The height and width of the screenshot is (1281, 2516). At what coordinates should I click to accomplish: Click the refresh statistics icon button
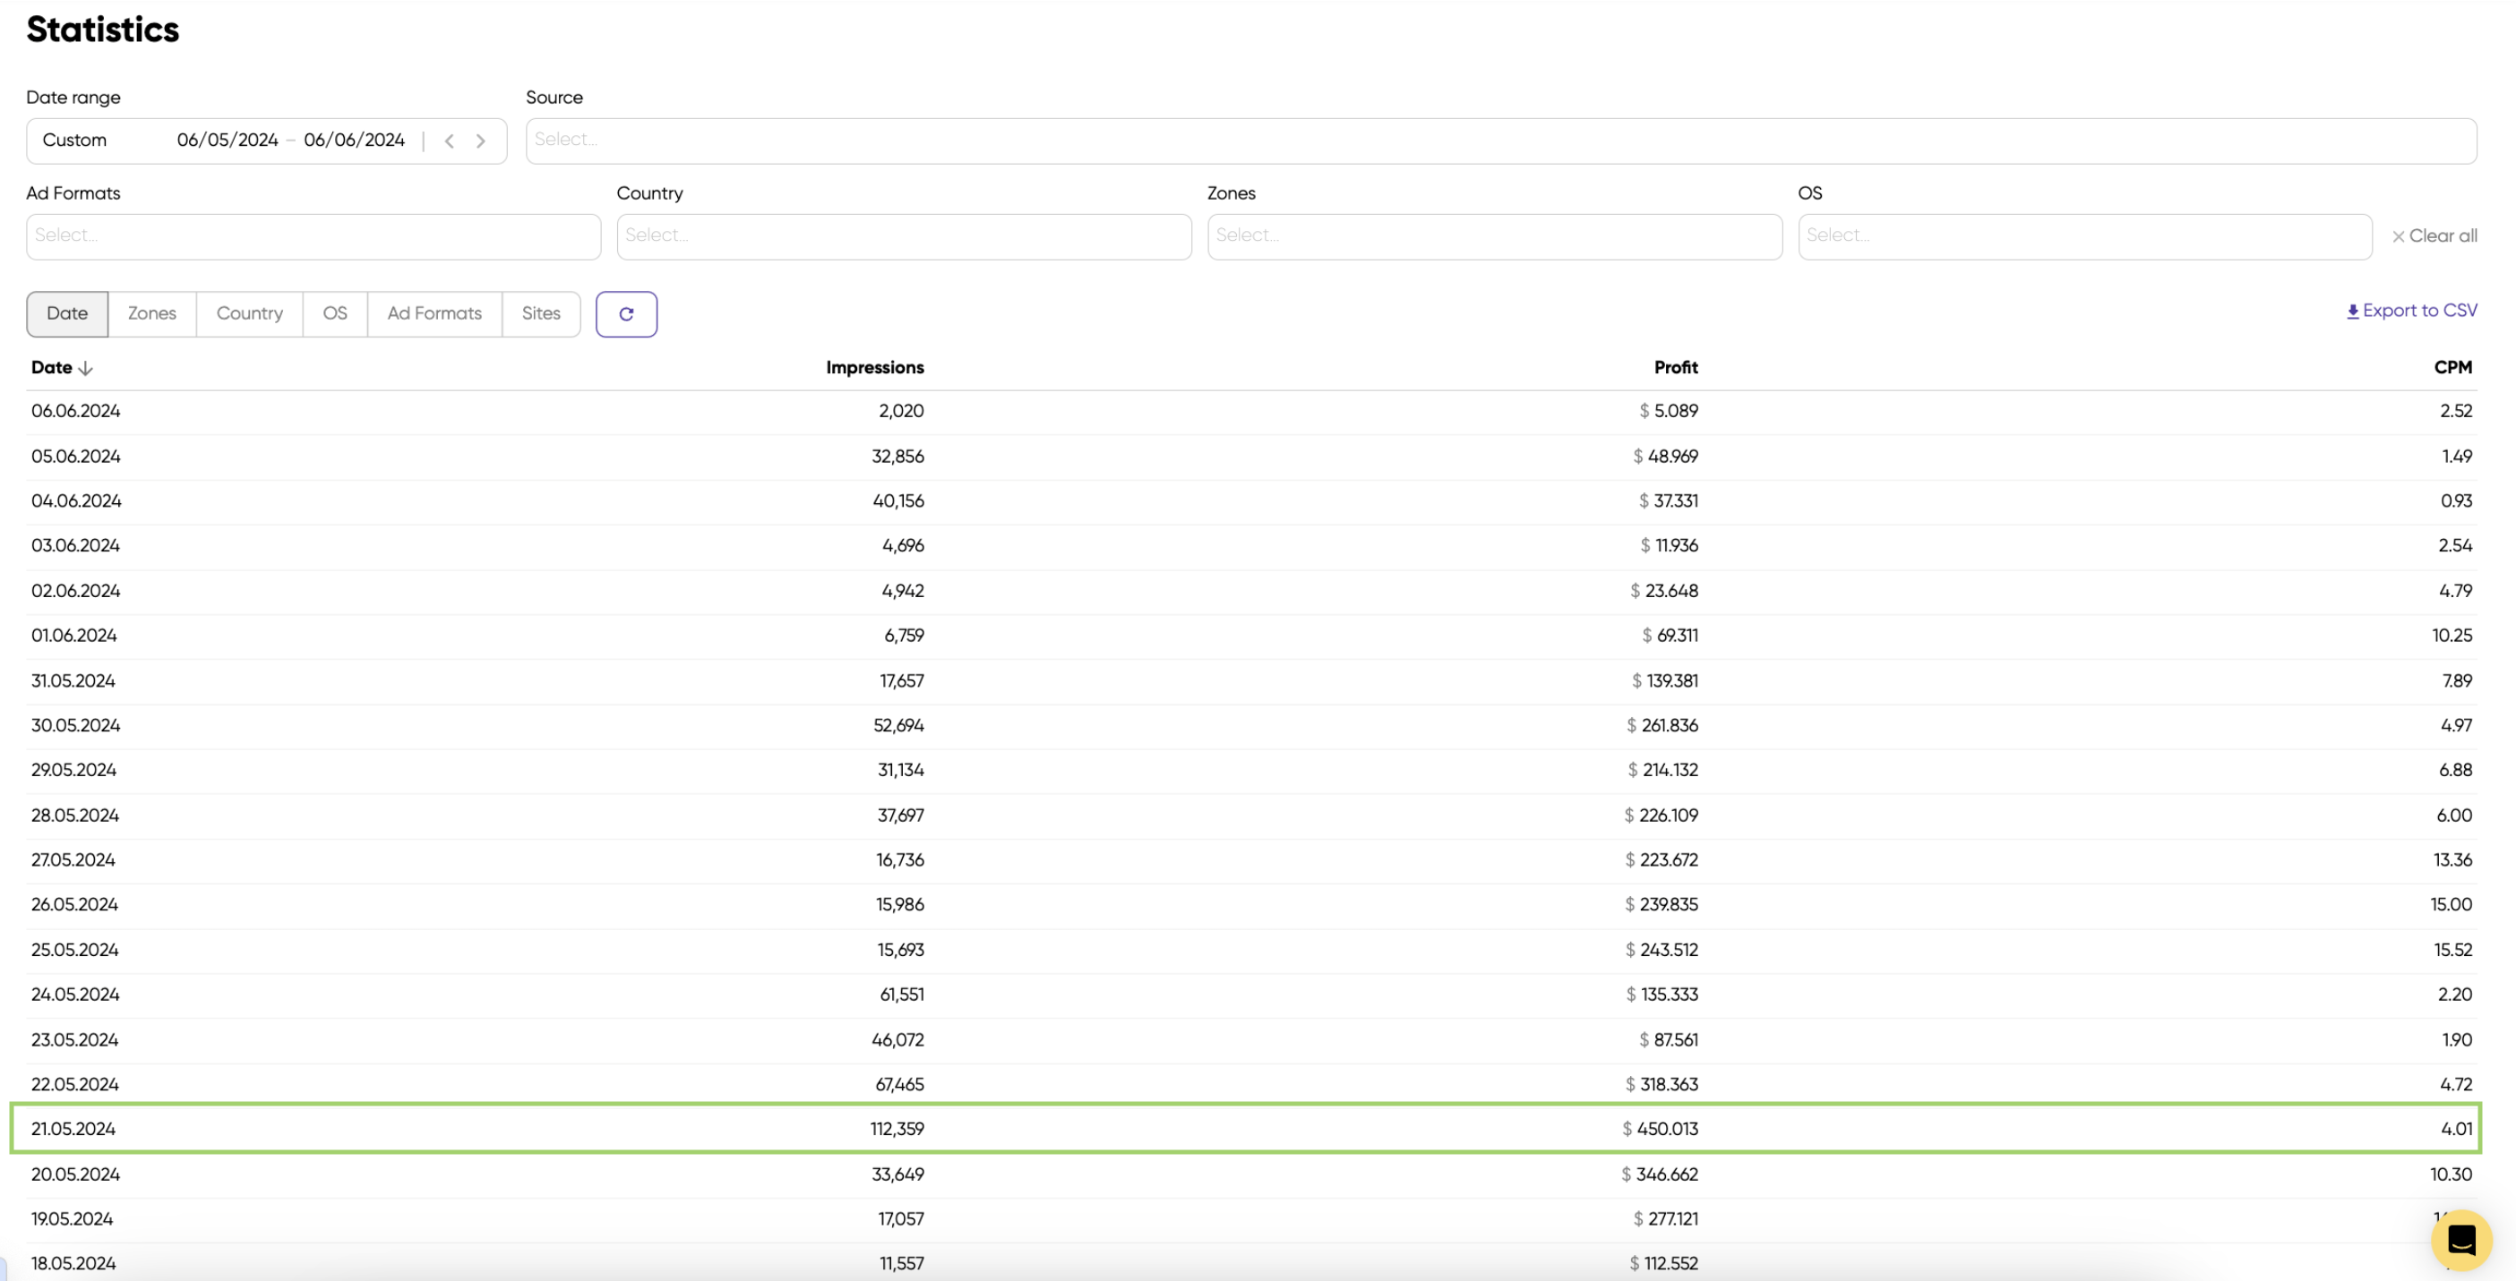coord(626,314)
